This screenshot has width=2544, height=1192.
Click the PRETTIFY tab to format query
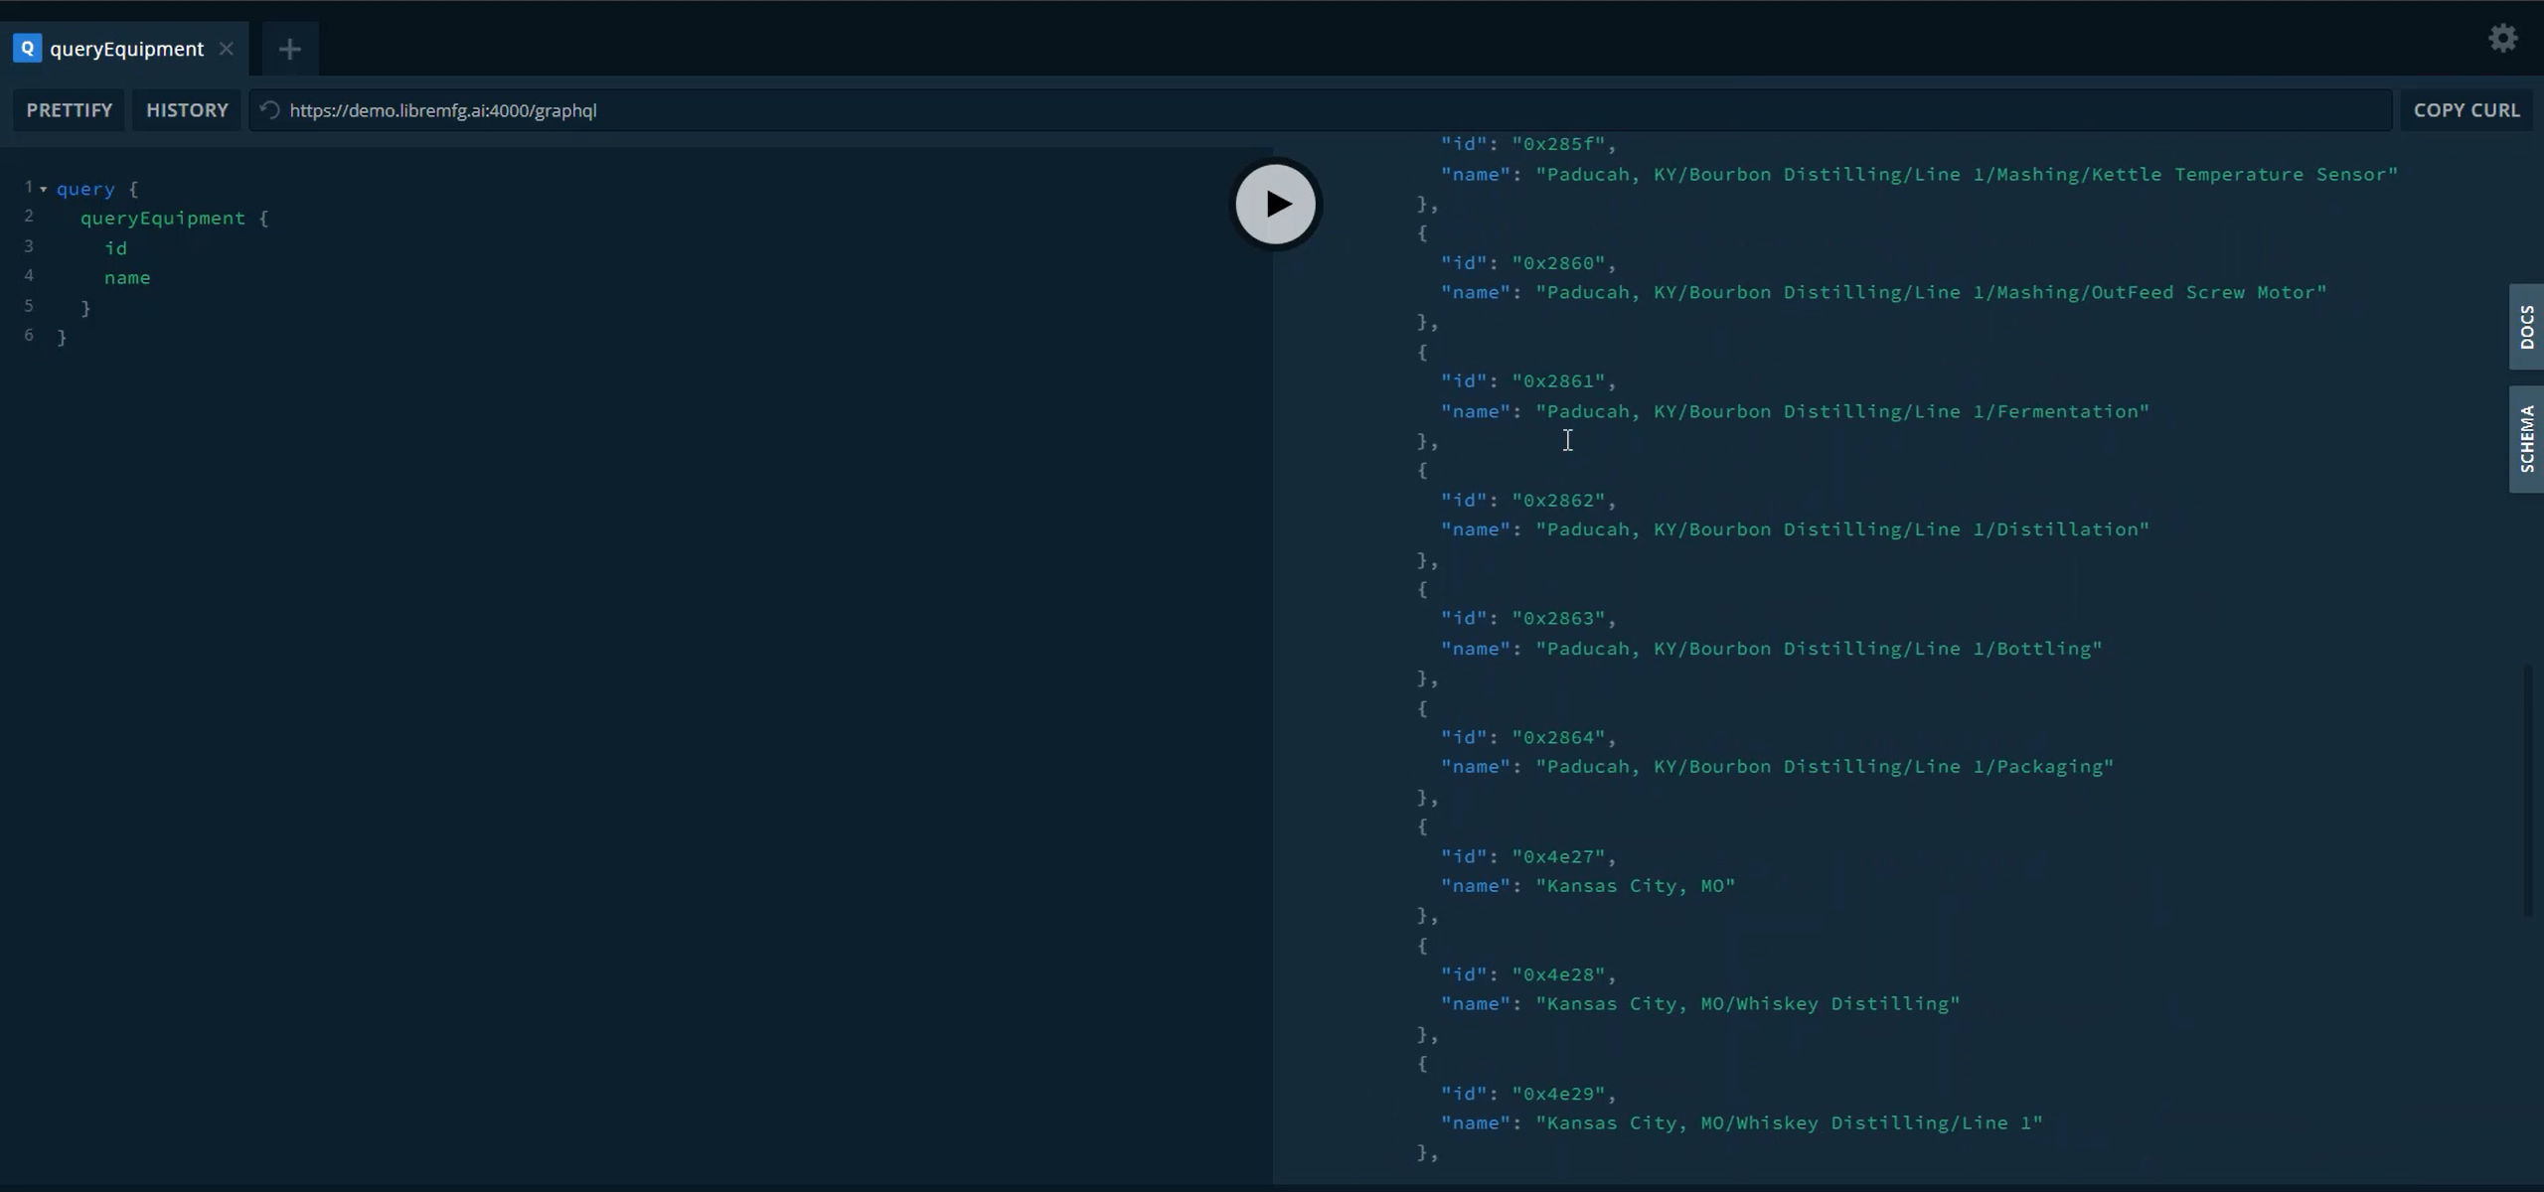[x=69, y=110]
